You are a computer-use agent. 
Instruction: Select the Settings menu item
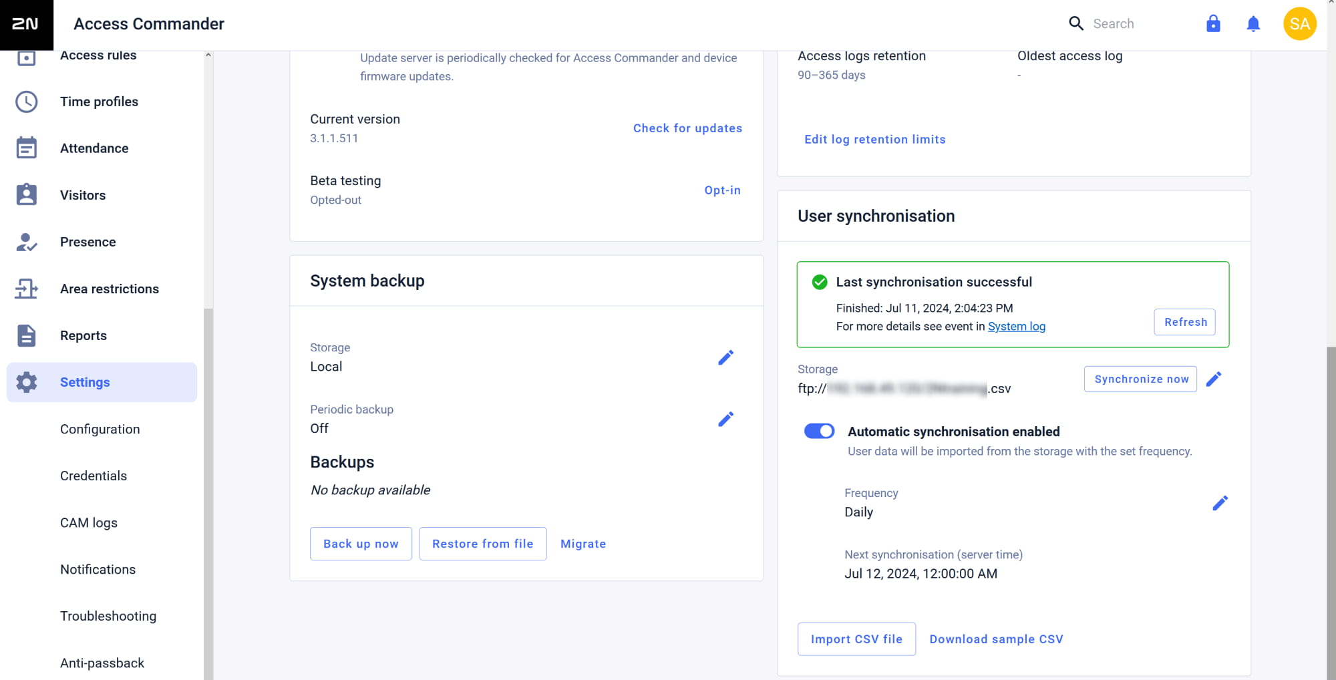[102, 382]
